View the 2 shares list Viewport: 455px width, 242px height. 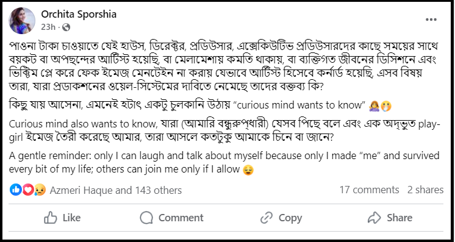click(x=425, y=190)
